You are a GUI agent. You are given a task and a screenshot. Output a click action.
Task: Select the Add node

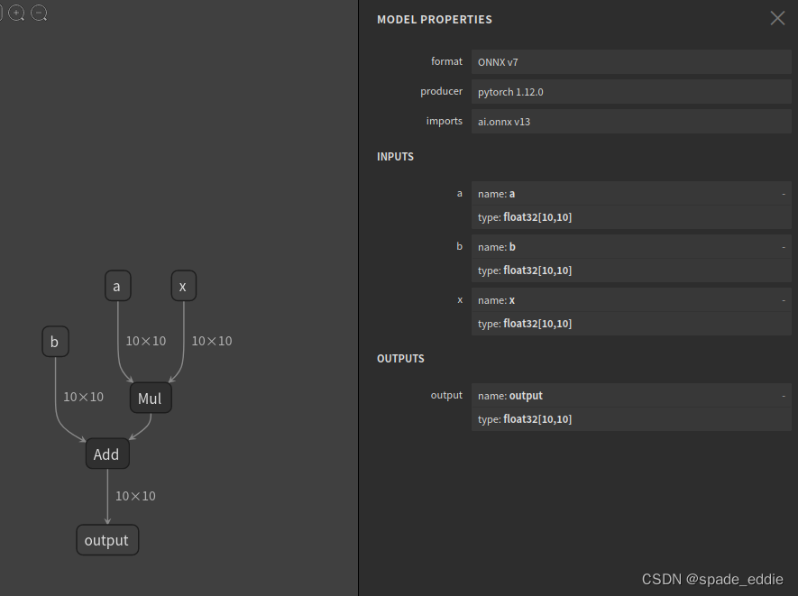click(107, 454)
